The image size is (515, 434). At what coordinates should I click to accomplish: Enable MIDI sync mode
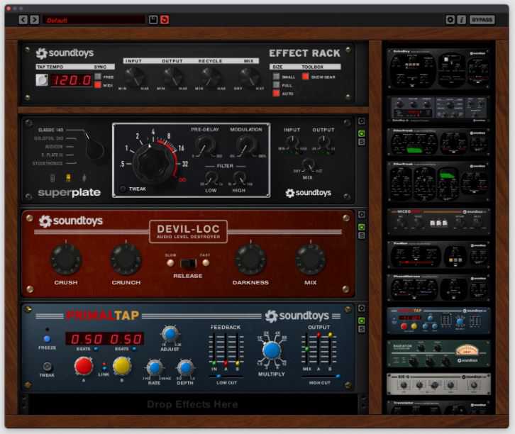tap(98, 85)
